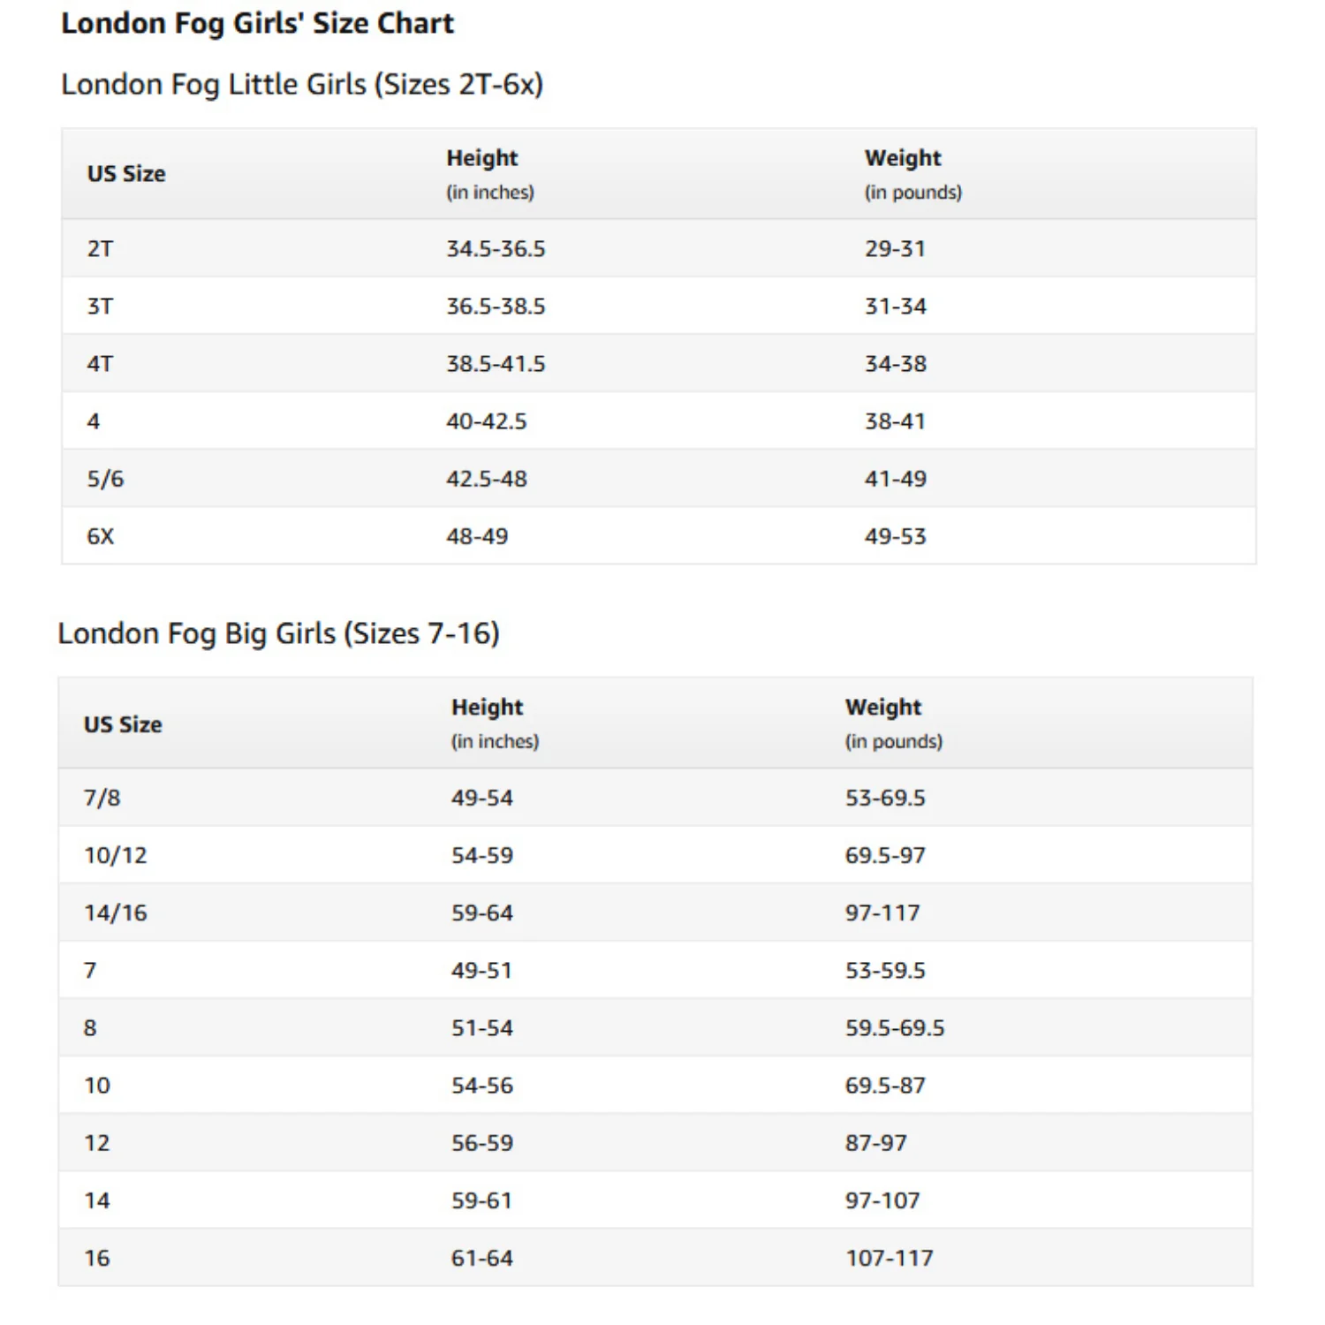Click weight value 107-117 for size 16
Image resolution: width=1325 pixels, height=1325 pixels.
(x=890, y=1258)
